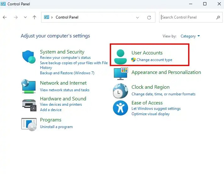Click Change account type link
Image resolution: width=224 pixels, height=174 pixels.
coord(154,60)
